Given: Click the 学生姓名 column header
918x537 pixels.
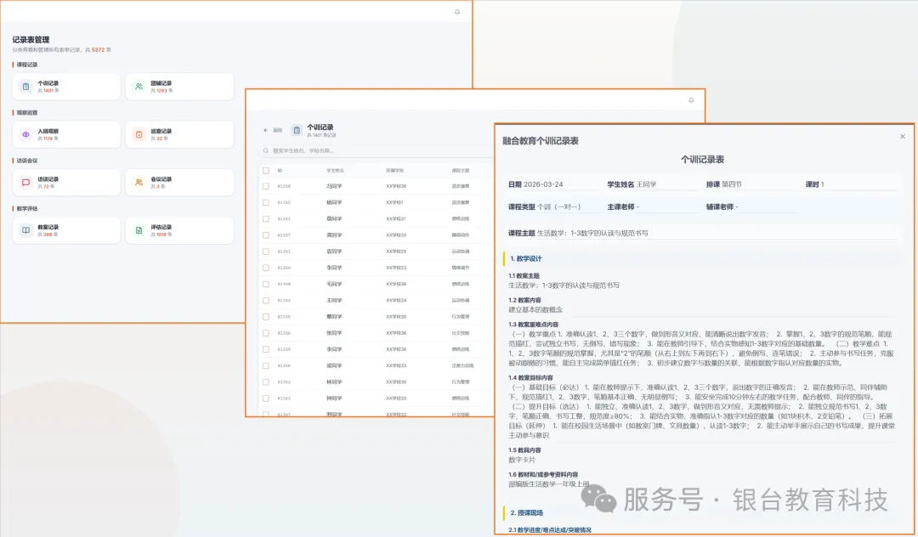Looking at the screenshot, I should click(335, 171).
